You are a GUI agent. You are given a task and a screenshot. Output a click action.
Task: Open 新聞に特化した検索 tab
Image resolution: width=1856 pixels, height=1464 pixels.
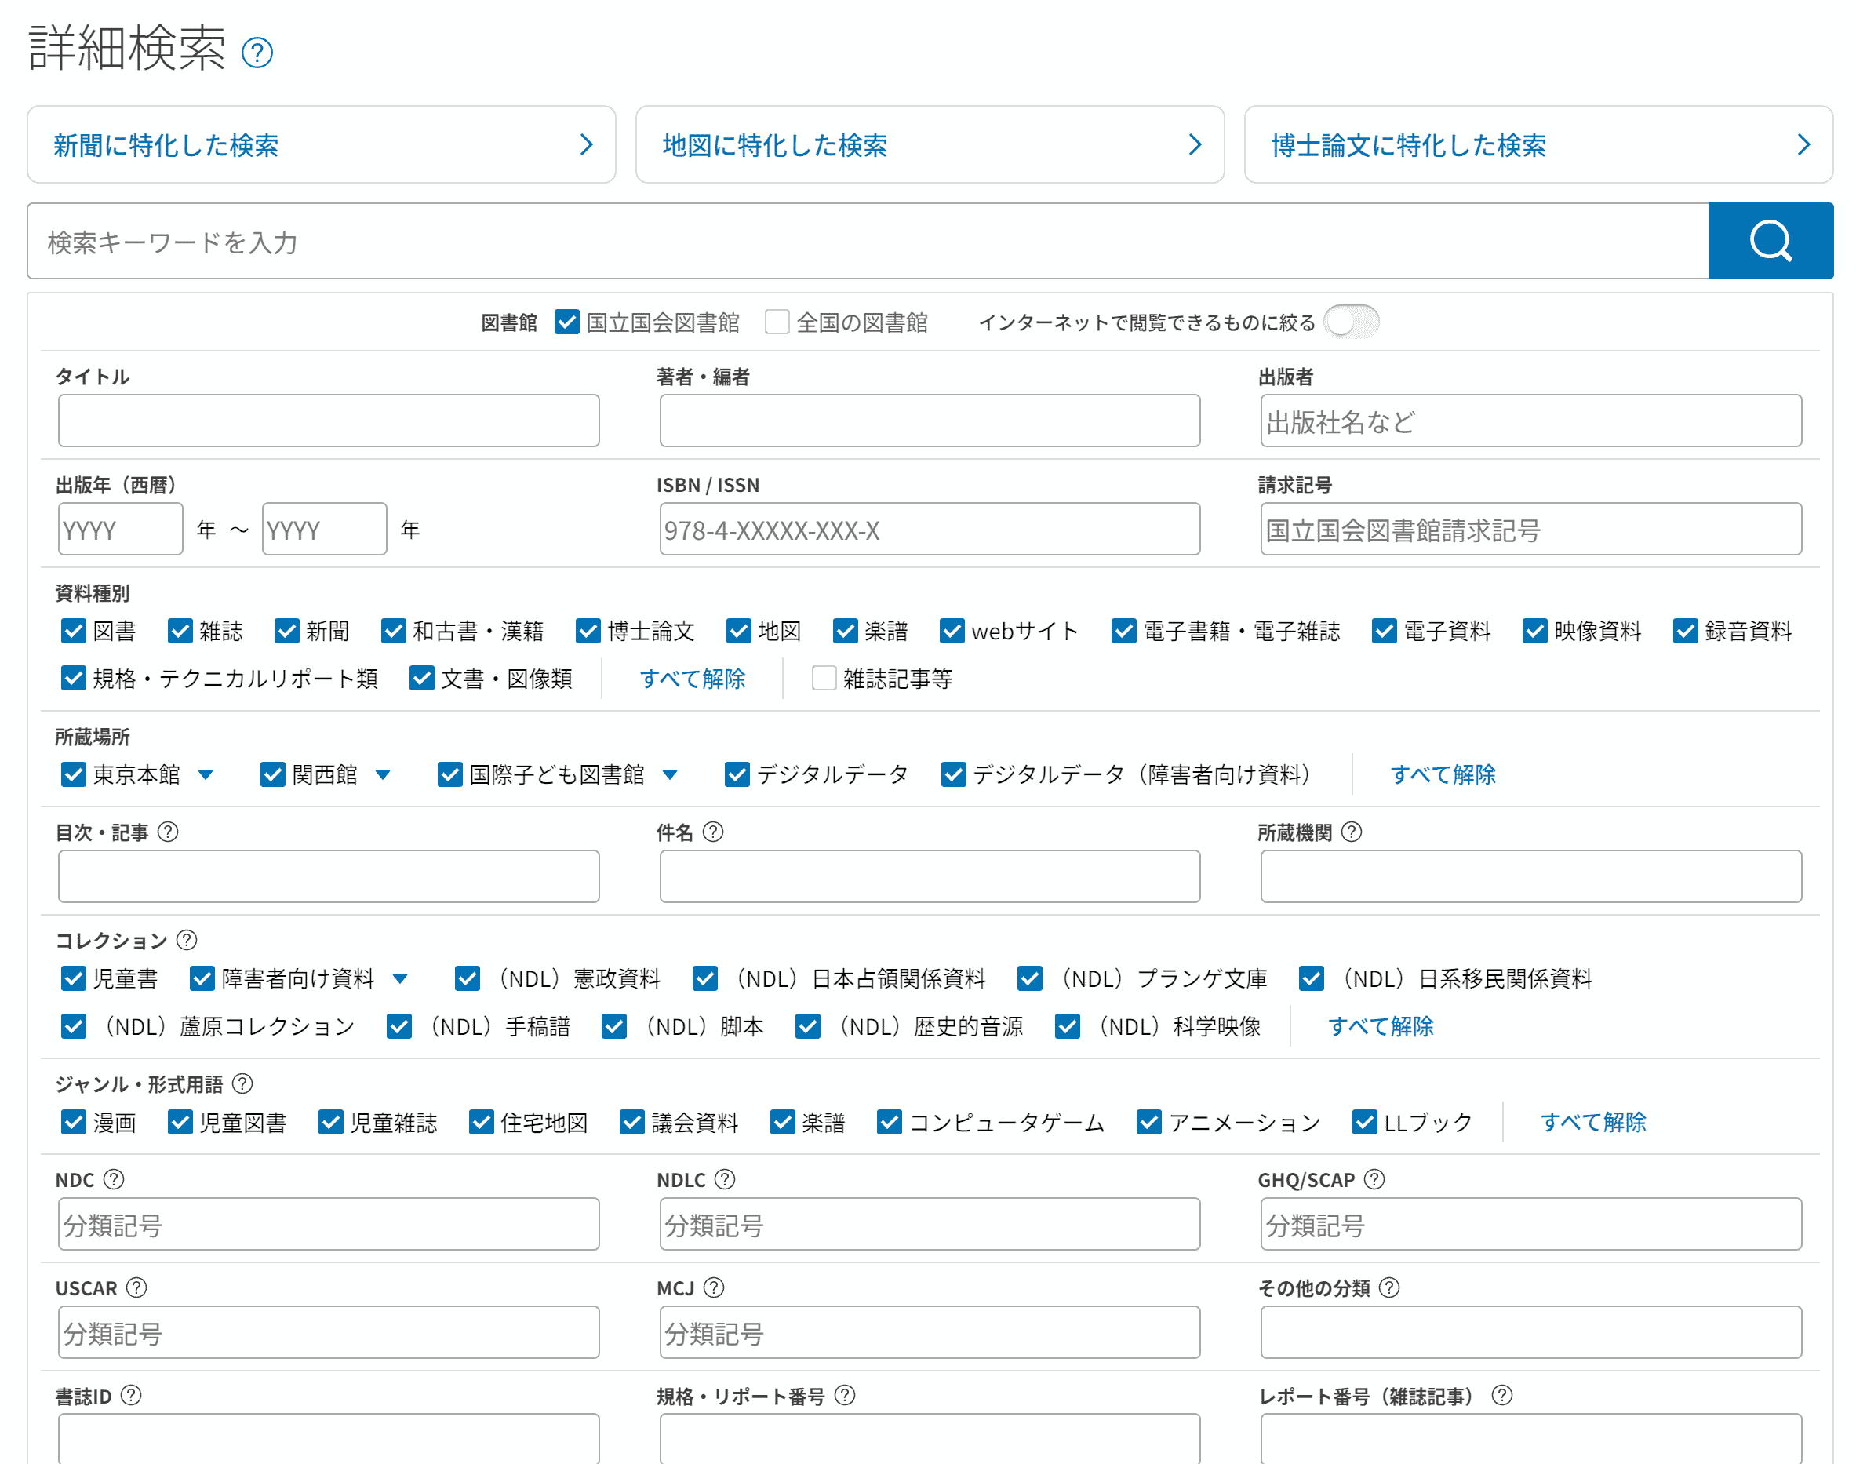(x=322, y=144)
